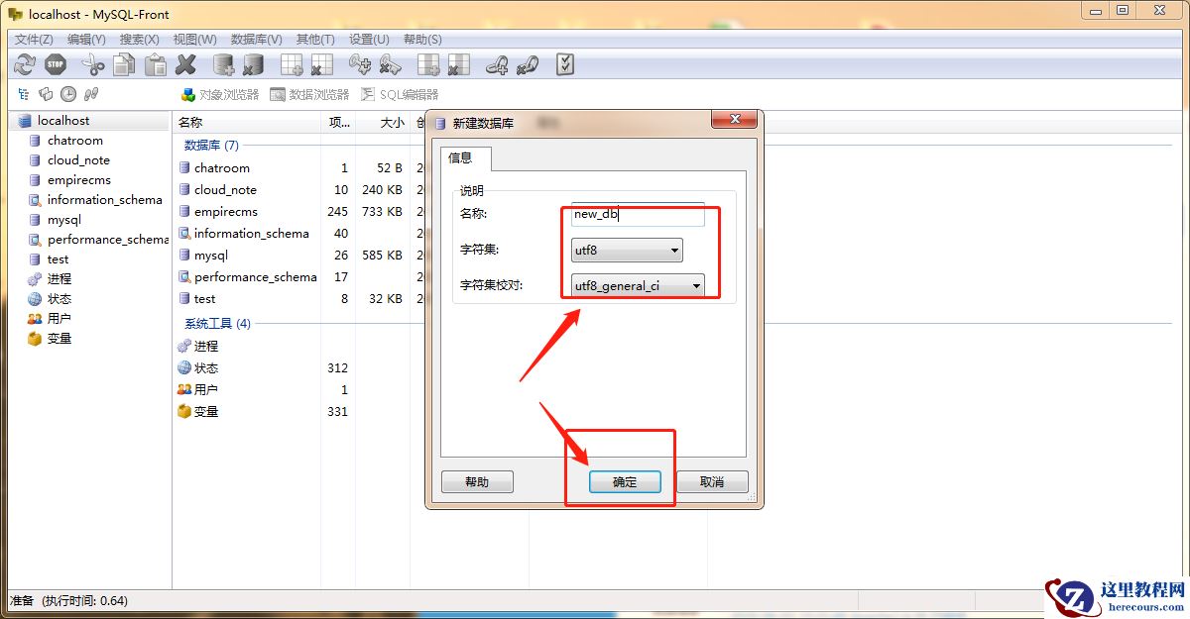This screenshot has width=1190, height=619.
Task: Click the Paste icon on the toolbar
Action: 154,63
